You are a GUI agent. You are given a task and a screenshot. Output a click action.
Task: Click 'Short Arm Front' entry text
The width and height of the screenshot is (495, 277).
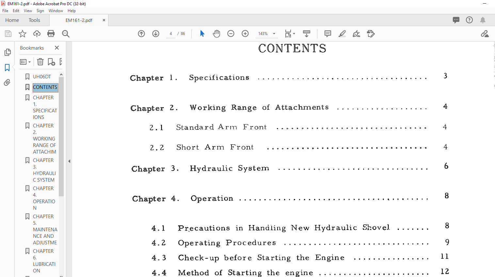[215, 147]
